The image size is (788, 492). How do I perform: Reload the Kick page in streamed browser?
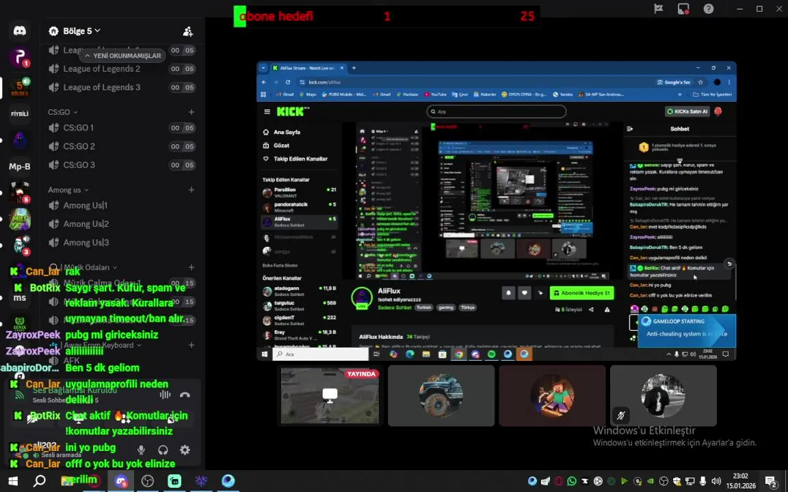[288, 82]
